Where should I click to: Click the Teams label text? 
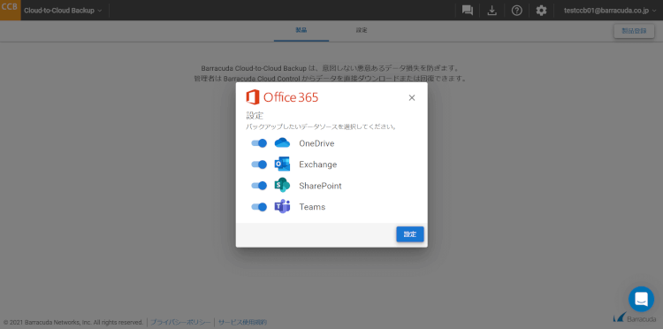(312, 207)
